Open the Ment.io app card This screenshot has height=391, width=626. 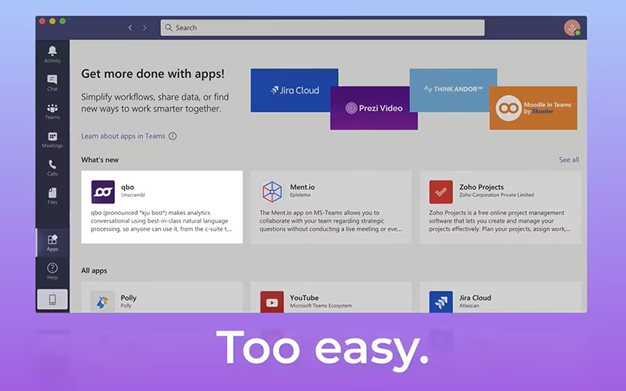(331, 207)
